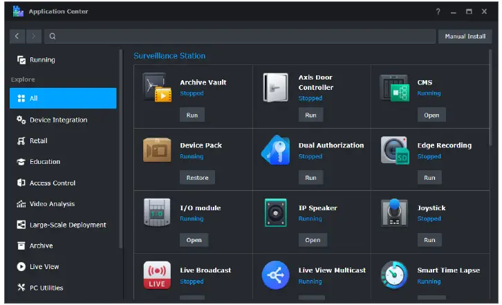The height and width of the screenshot is (305, 502).
Task: Restore the Device Pack
Action: coord(197,178)
